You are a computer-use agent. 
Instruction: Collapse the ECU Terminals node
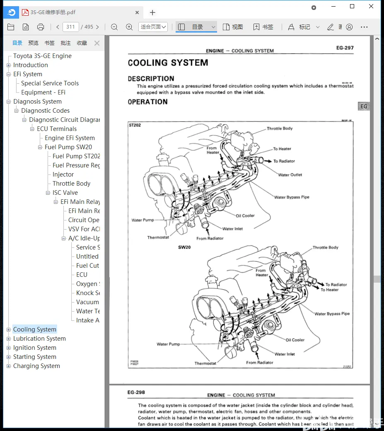[32, 129]
